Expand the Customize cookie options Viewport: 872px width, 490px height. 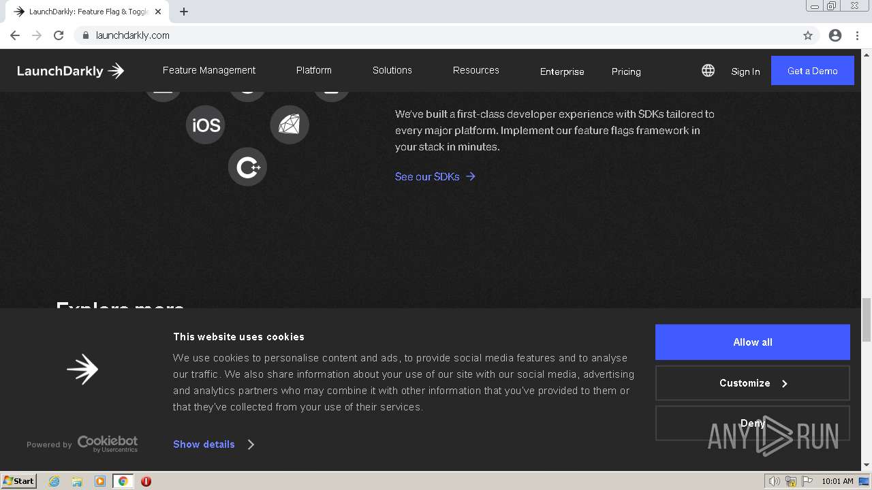[753, 383]
